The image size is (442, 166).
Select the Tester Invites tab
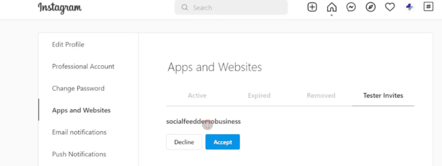pyautogui.click(x=383, y=95)
